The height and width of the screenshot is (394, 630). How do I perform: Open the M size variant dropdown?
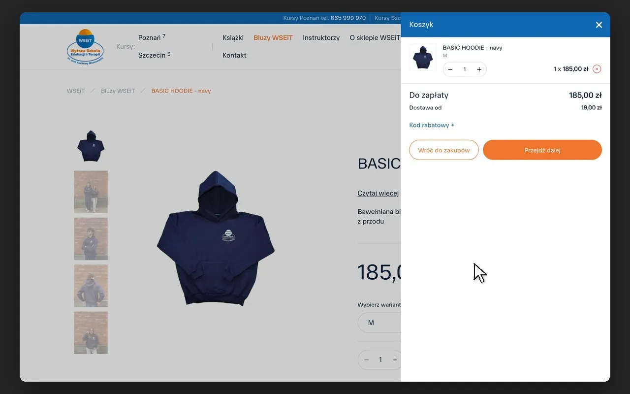(379, 323)
